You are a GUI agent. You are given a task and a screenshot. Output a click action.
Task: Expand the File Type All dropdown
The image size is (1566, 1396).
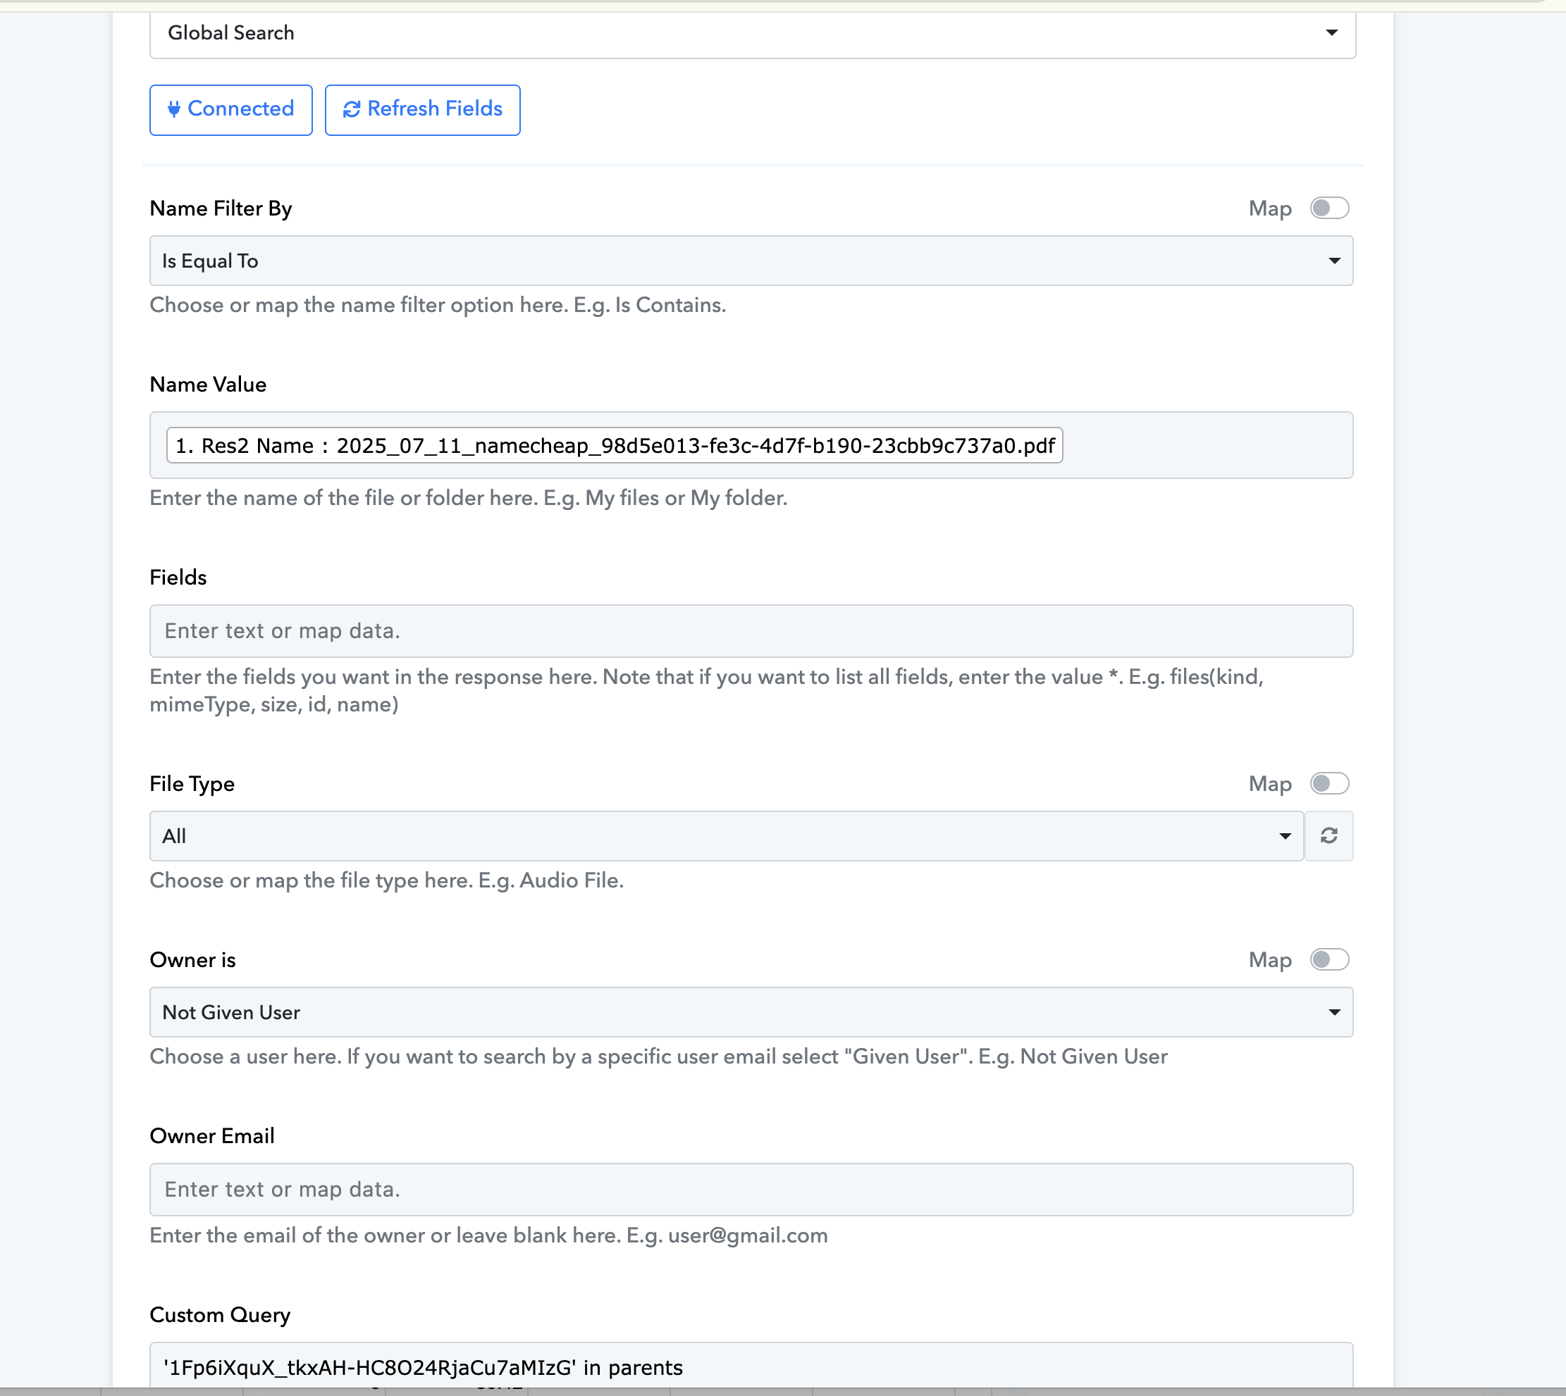[x=726, y=836]
